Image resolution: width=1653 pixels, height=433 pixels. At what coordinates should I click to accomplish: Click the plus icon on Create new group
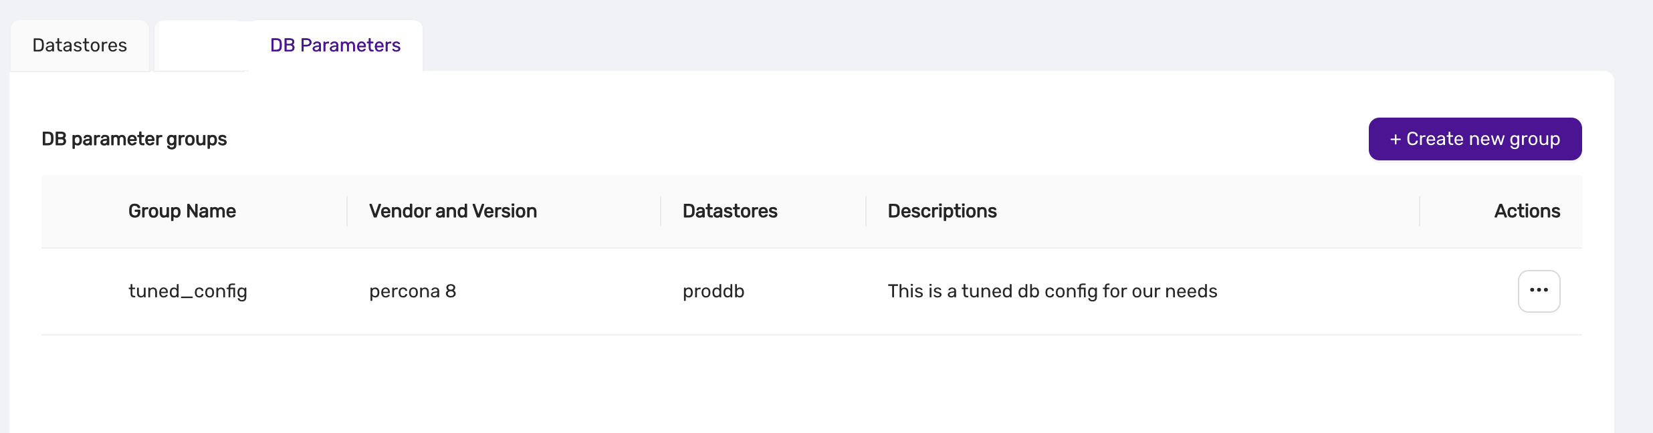pyautogui.click(x=1398, y=139)
